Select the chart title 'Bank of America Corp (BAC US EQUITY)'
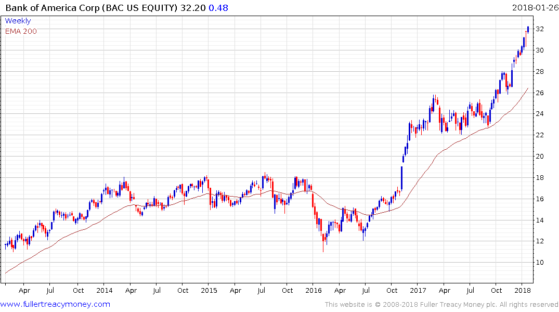 (x=92, y=7)
